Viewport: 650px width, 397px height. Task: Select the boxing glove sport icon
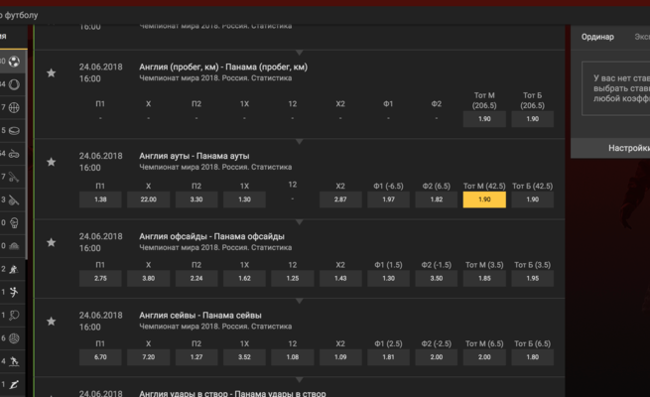14,222
